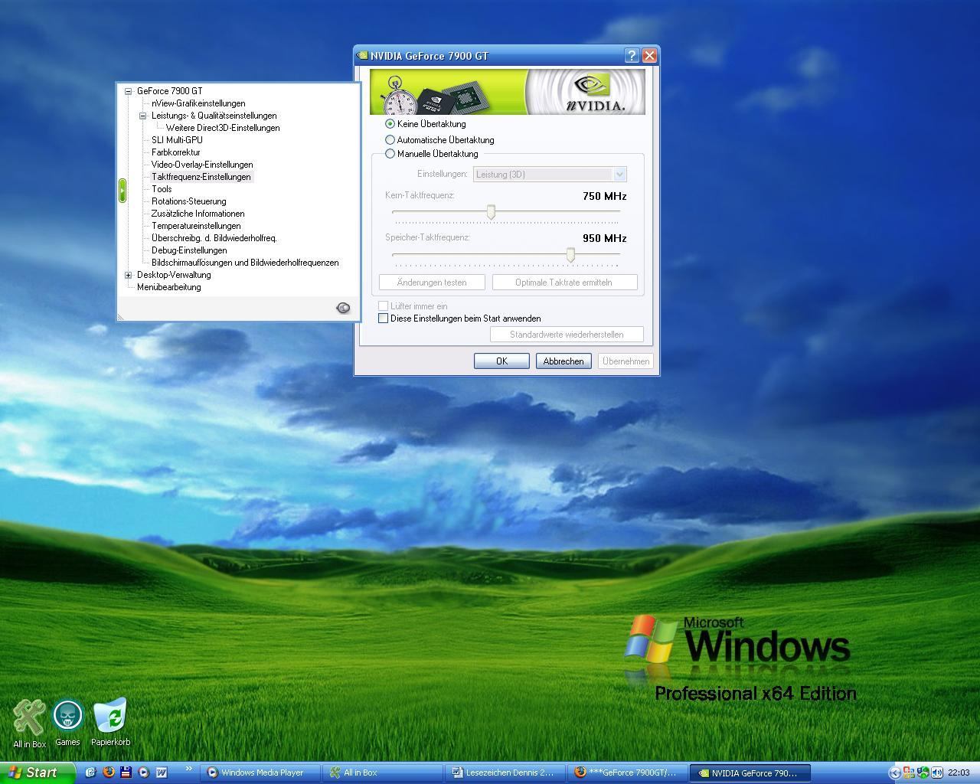Switch to Lesezeichen Dennis taskbar button
This screenshot has width=980, height=784.
[505, 773]
